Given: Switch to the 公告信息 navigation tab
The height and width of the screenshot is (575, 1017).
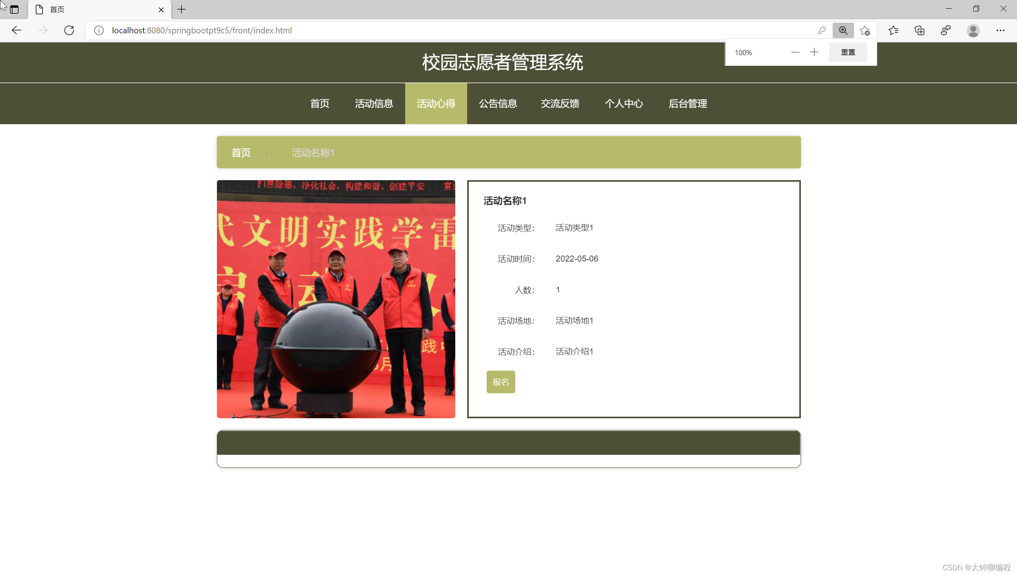Looking at the screenshot, I should (x=498, y=104).
